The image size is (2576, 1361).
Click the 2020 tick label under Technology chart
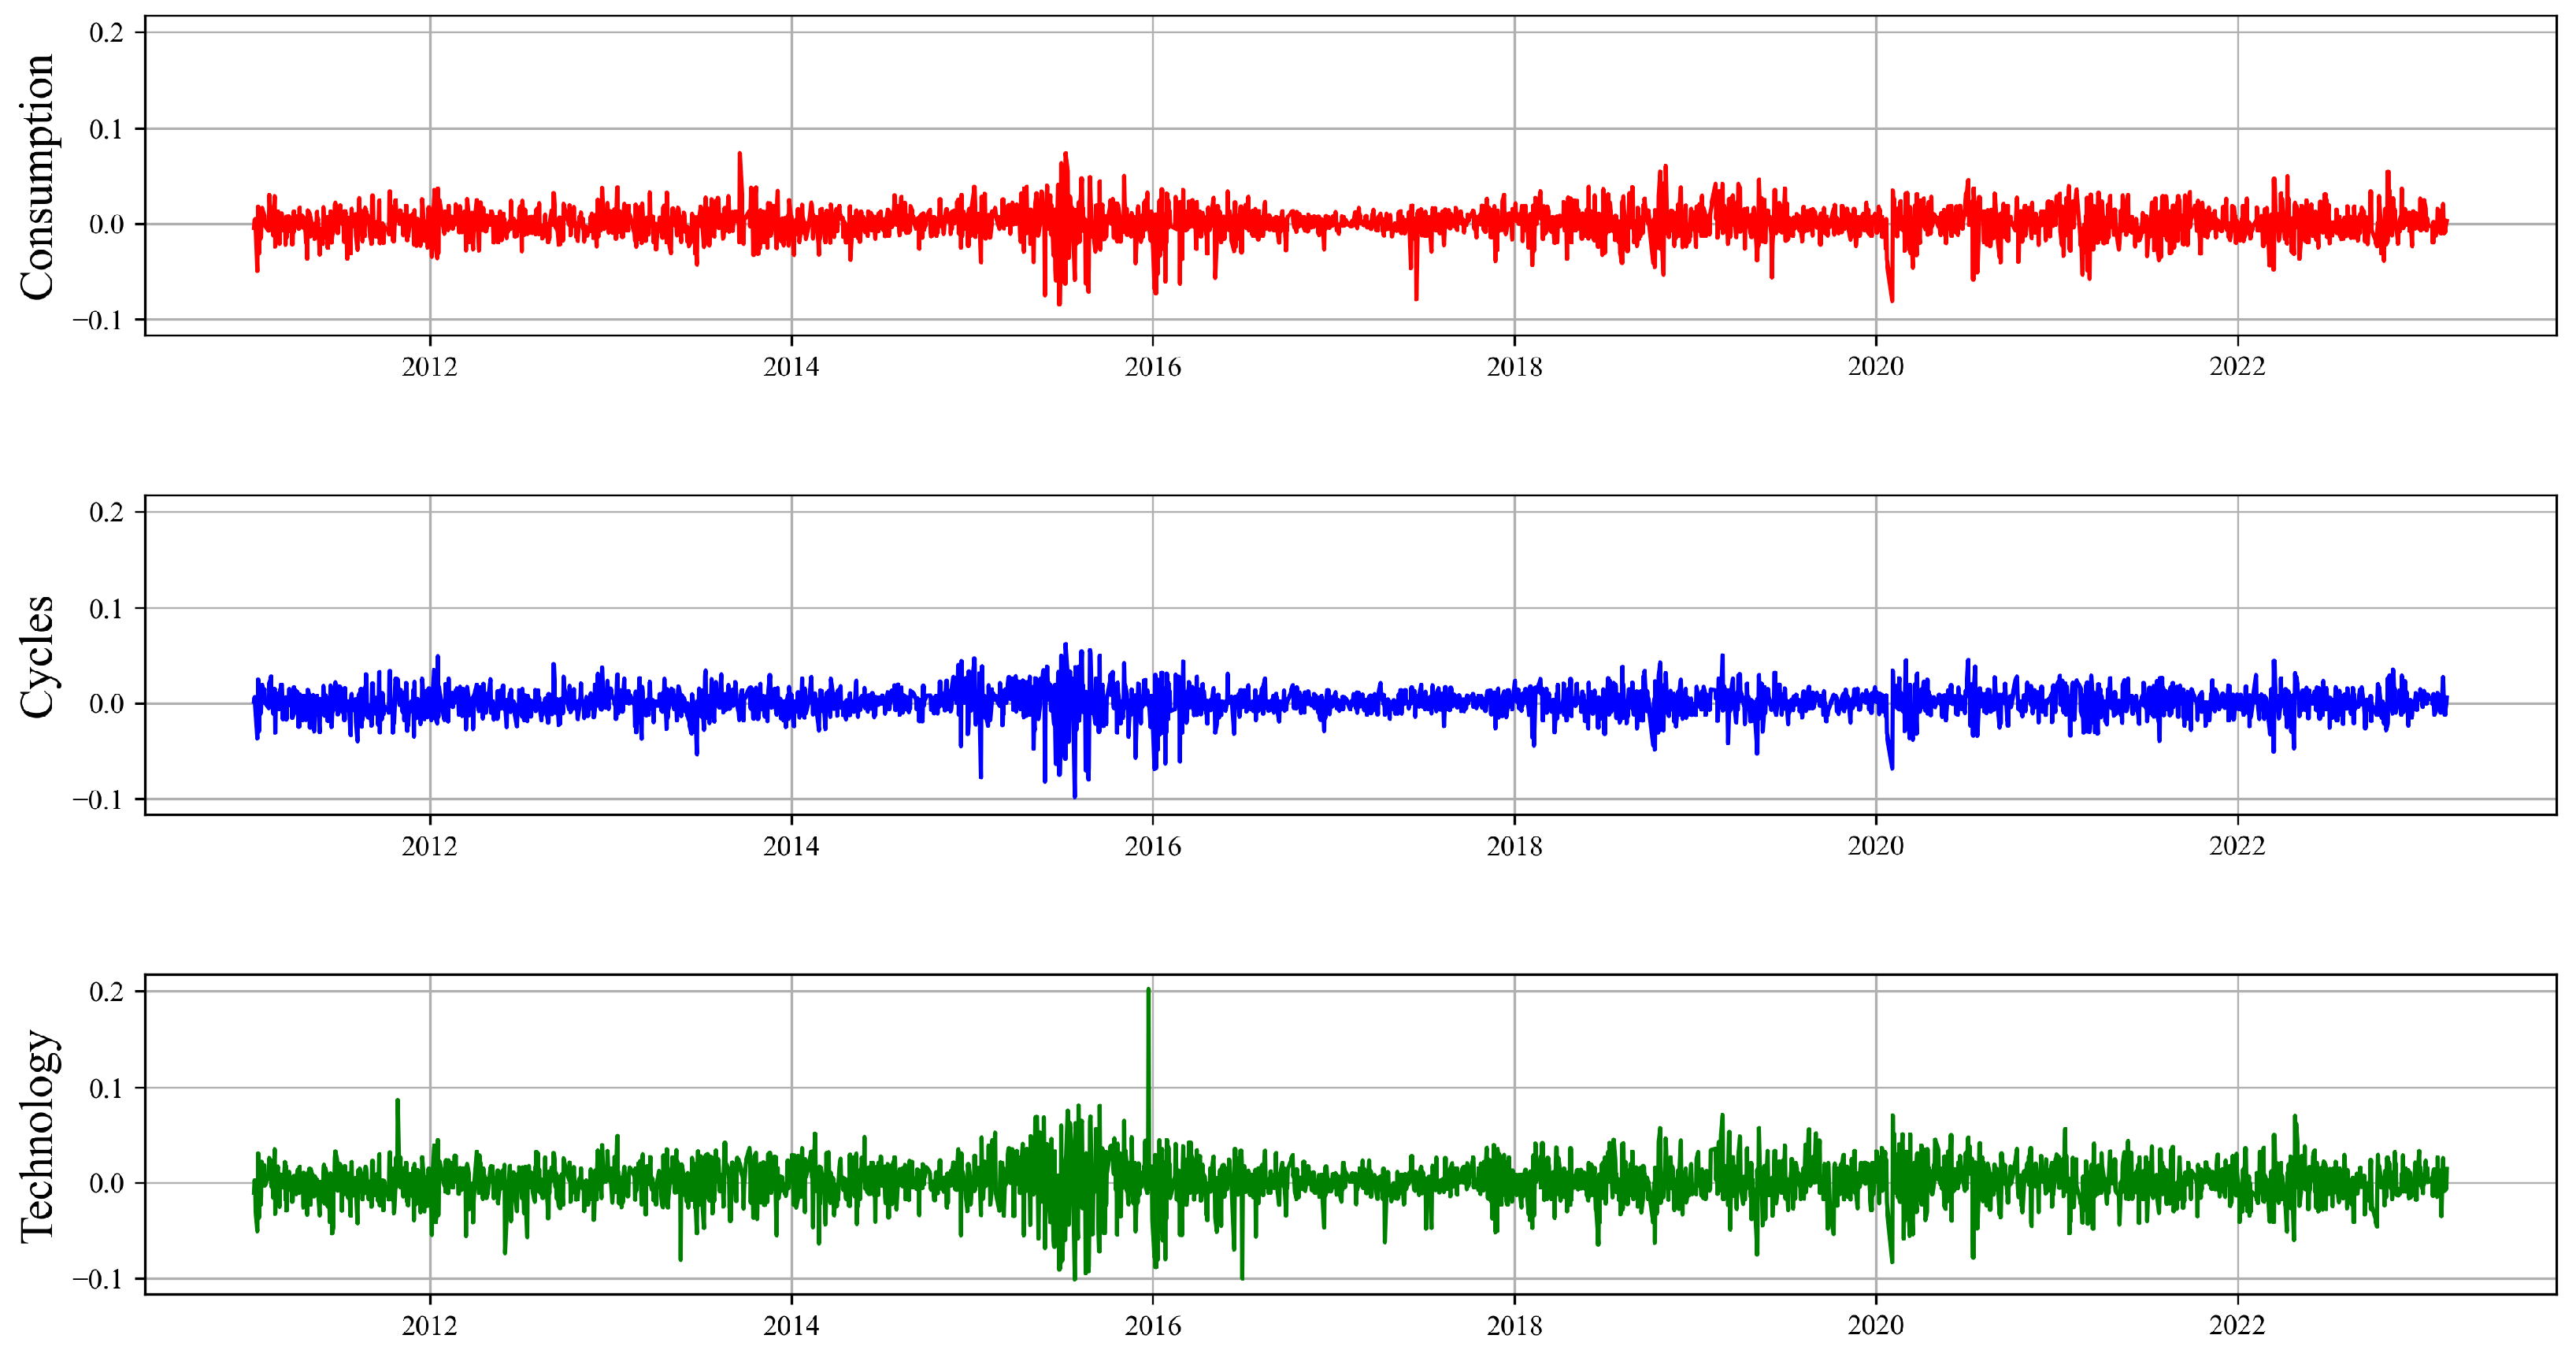point(1875,1326)
